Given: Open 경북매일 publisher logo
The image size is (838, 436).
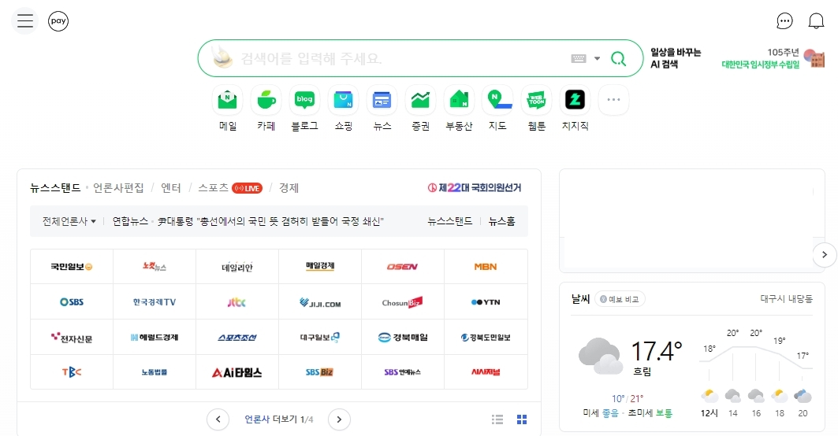Looking at the screenshot, I should pyautogui.click(x=402, y=338).
